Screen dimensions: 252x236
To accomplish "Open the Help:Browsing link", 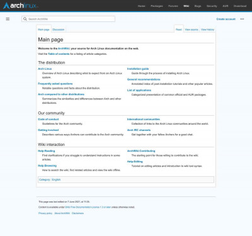I will tap(47, 166).
